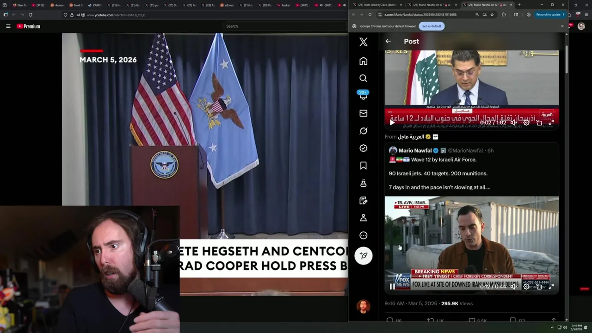Dismiss the default browser notification bar
The height and width of the screenshot is (333, 592).
(562, 26)
